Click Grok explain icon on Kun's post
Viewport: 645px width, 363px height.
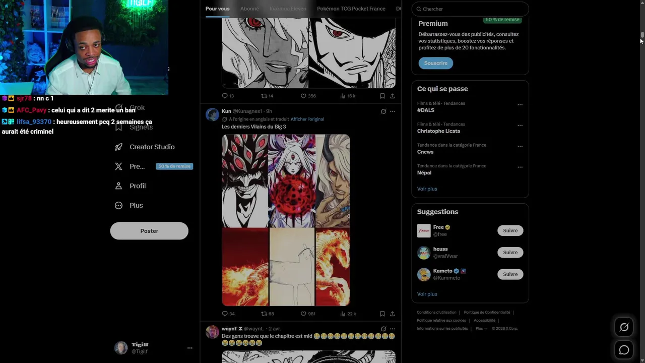tap(383, 111)
